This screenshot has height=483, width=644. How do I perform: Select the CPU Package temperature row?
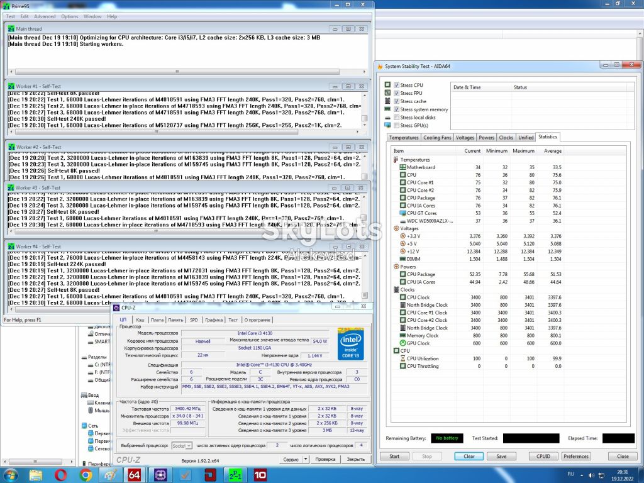[x=477, y=197]
